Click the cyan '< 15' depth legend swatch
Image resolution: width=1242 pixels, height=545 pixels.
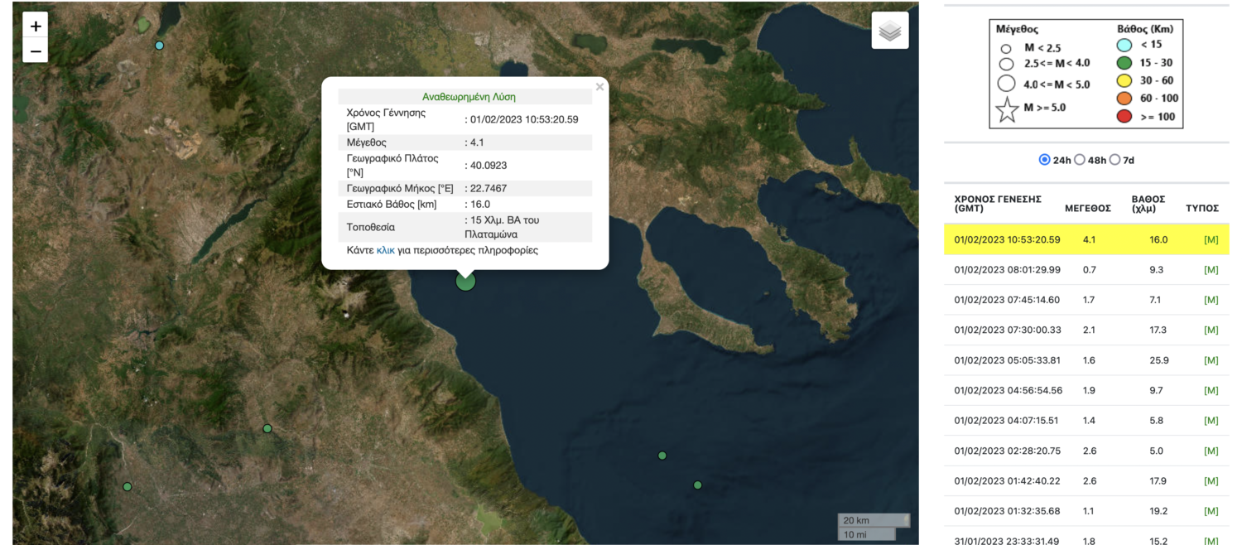1124,45
